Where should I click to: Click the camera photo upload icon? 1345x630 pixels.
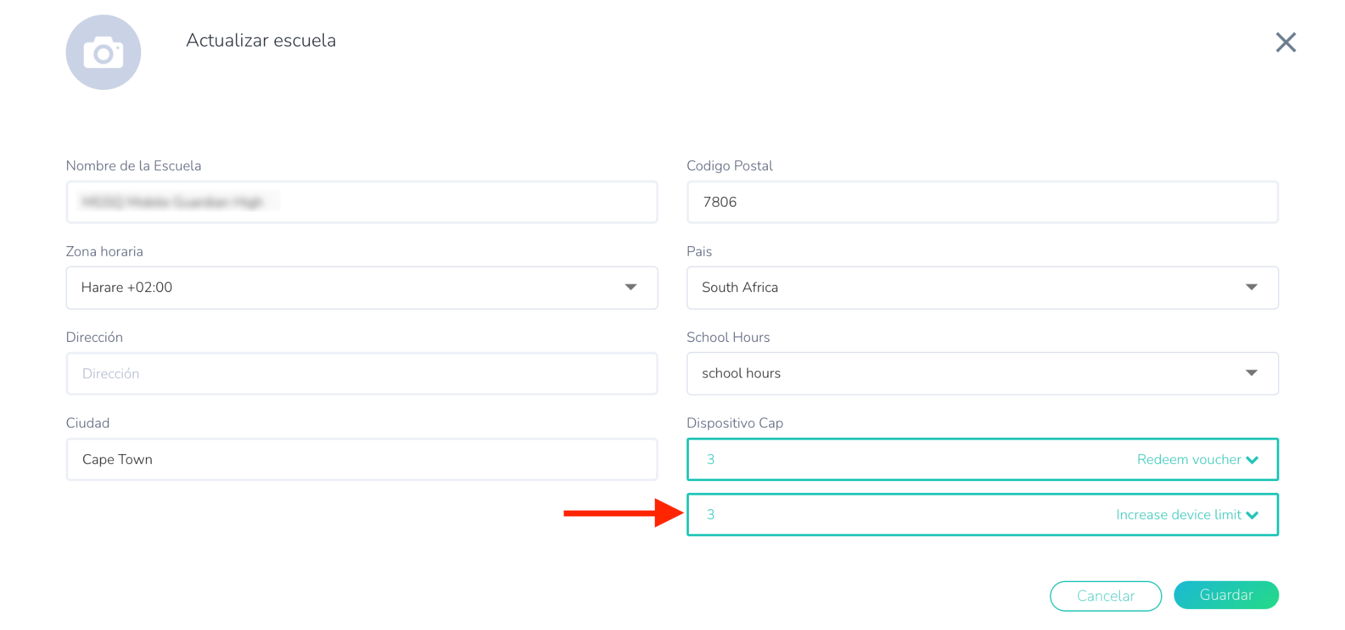pyautogui.click(x=103, y=52)
